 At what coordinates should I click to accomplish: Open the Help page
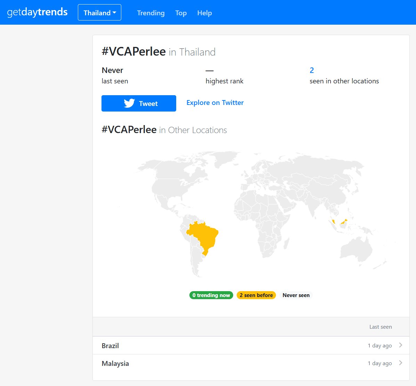(205, 13)
